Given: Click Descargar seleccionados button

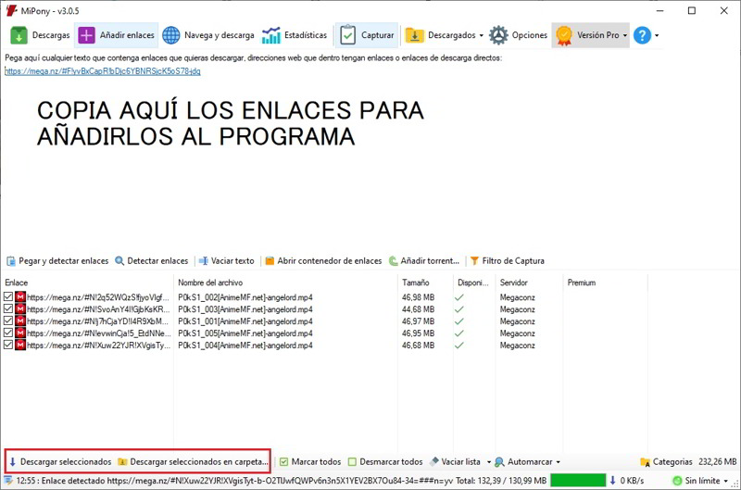Looking at the screenshot, I should 59,461.
